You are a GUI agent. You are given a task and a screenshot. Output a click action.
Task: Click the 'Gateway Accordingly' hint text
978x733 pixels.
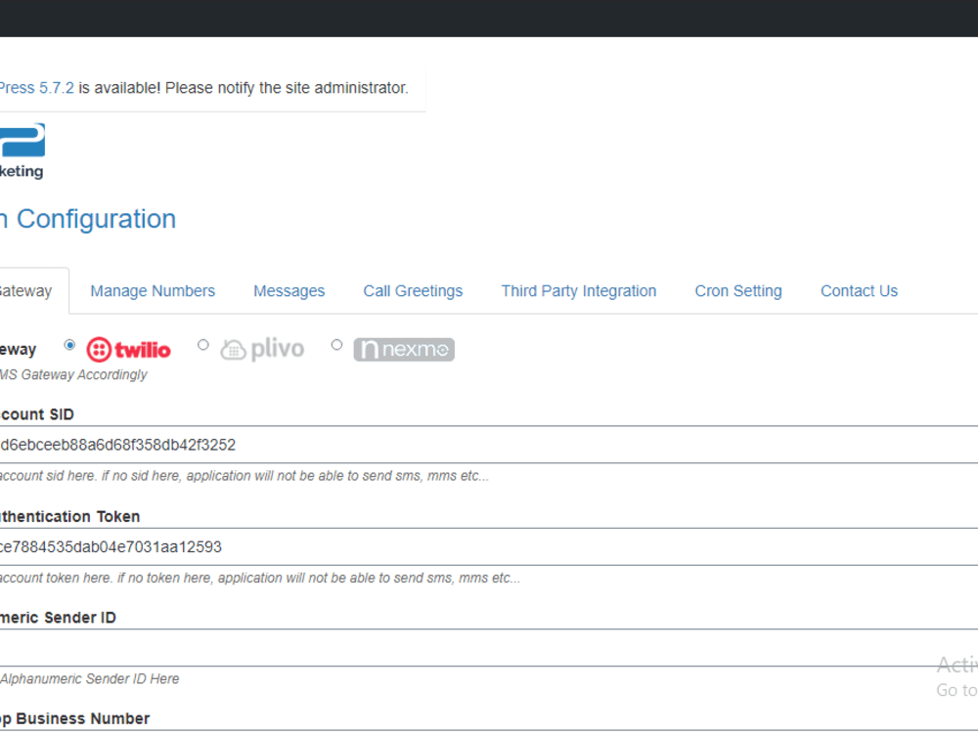click(x=73, y=374)
